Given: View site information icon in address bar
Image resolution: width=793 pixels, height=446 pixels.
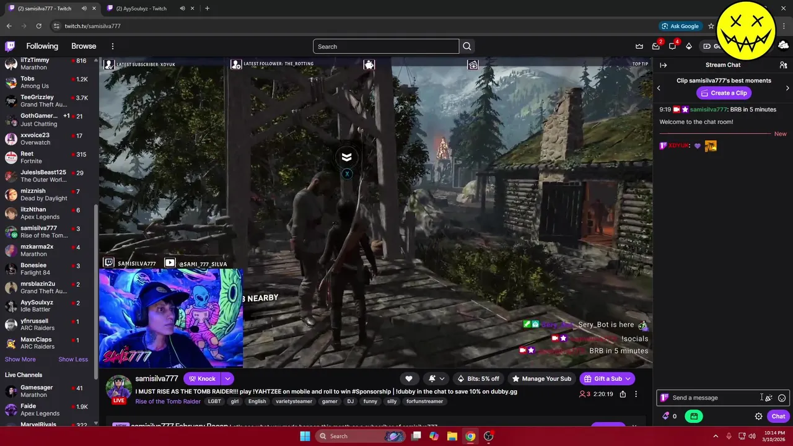Looking at the screenshot, I should (56, 26).
